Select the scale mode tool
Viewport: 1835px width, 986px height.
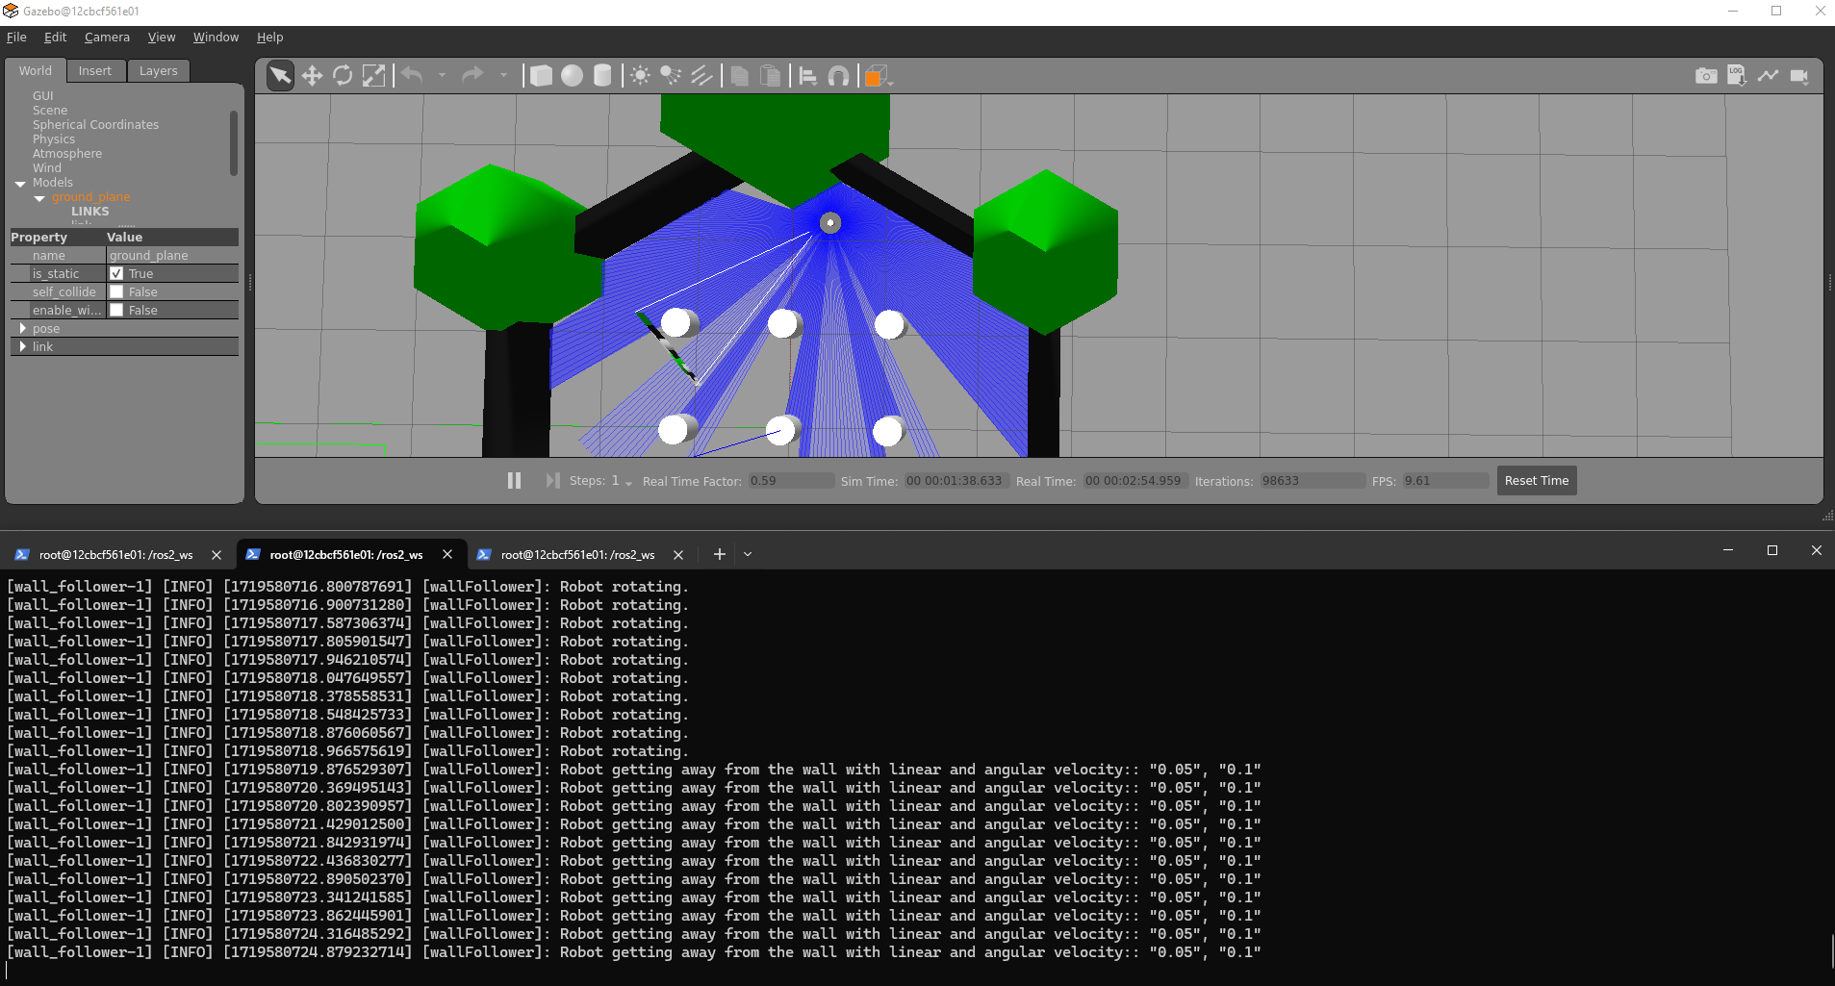click(x=373, y=76)
